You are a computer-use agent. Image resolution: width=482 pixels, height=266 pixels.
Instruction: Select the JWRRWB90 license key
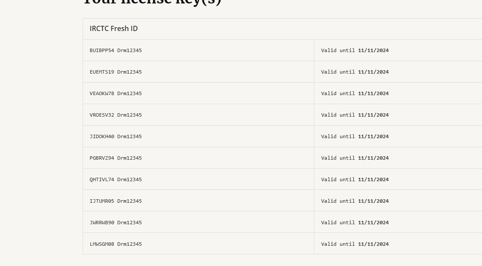coord(116,223)
